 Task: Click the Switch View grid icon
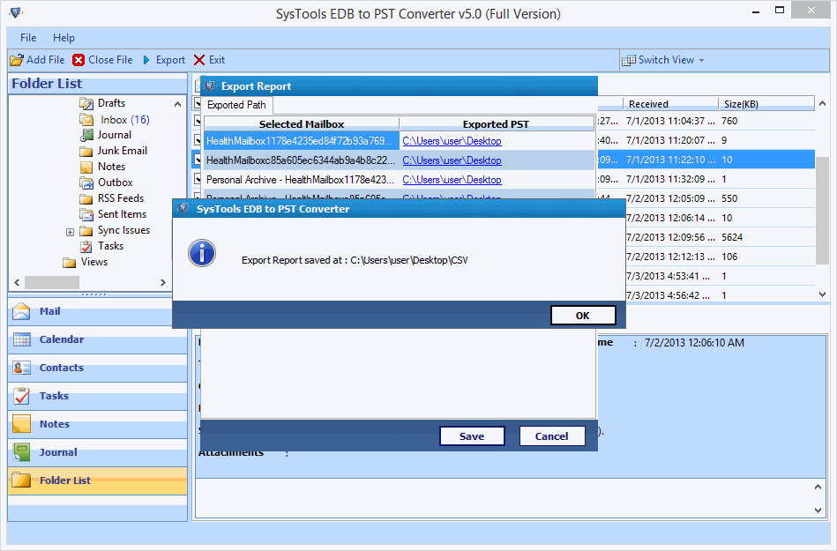tap(628, 60)
